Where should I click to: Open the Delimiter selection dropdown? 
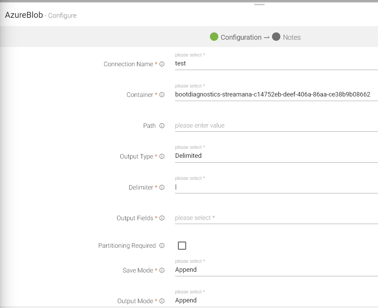tap(275, 187)
